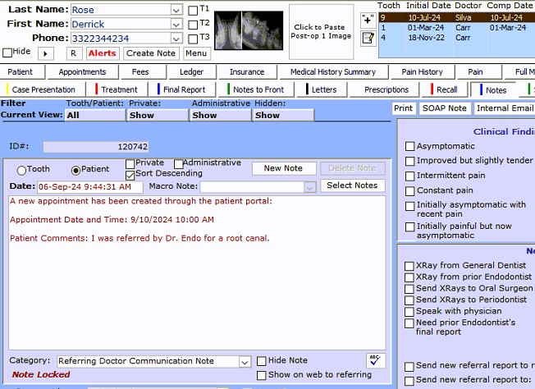Open the Macro Note dropdown

pyautogui.click(x=309, y=187)
